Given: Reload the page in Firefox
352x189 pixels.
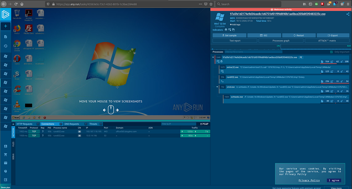Looking at the screenshot, I should click(x=16, y=4).
